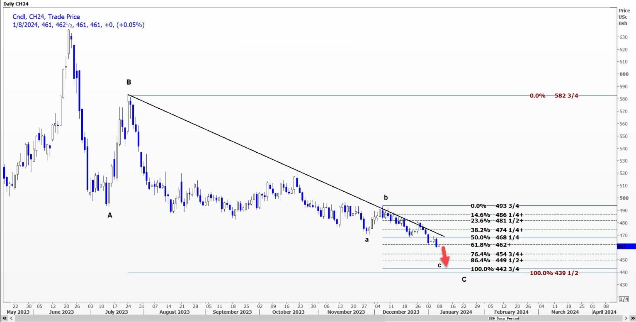This screenshot has height=322, width=636.
Task: Click the 'October 2023' month label
Action: 288,312
